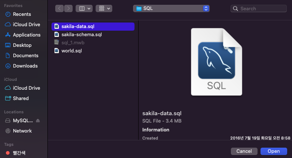Image resolution: width=292 pixels, height=158 pixels.
Task: Select the sakila-schema.sql file
Action: click(x=93, y=35)
